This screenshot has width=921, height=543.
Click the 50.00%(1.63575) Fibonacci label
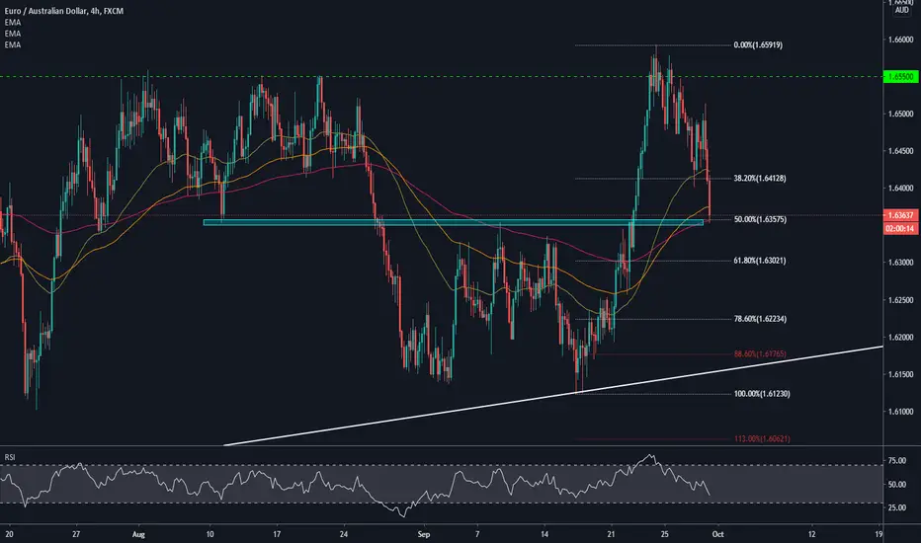pos(760,219)
